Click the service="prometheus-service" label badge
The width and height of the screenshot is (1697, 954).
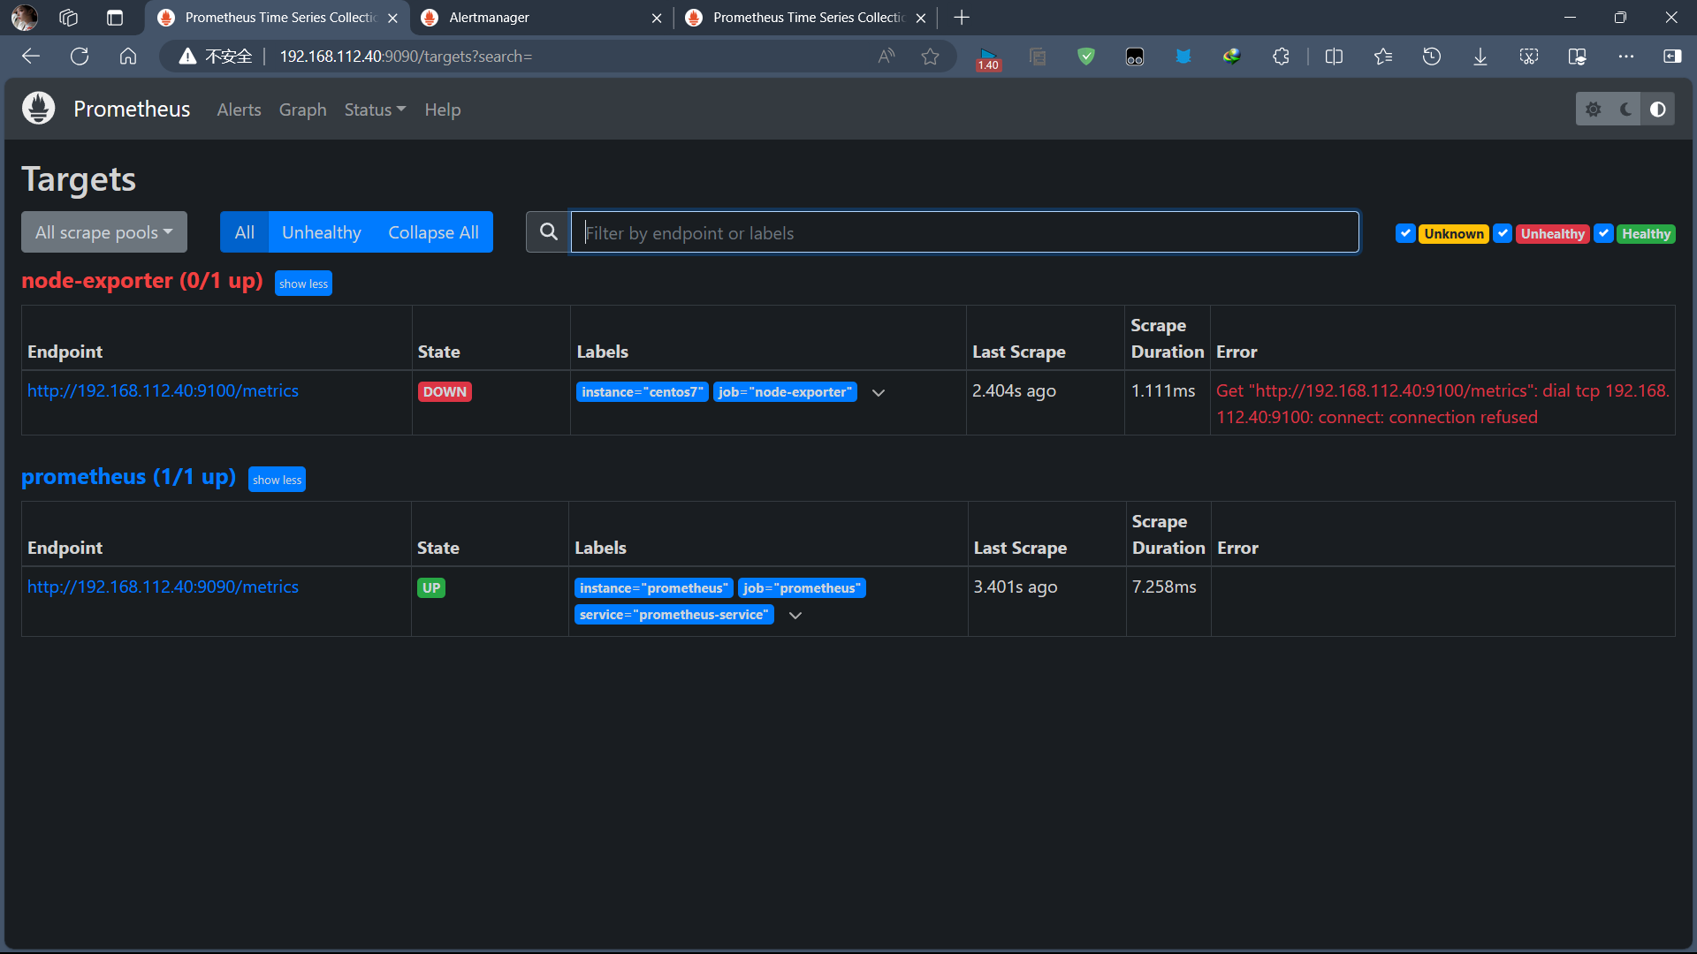pyautogui.click(x=674, y=614)
